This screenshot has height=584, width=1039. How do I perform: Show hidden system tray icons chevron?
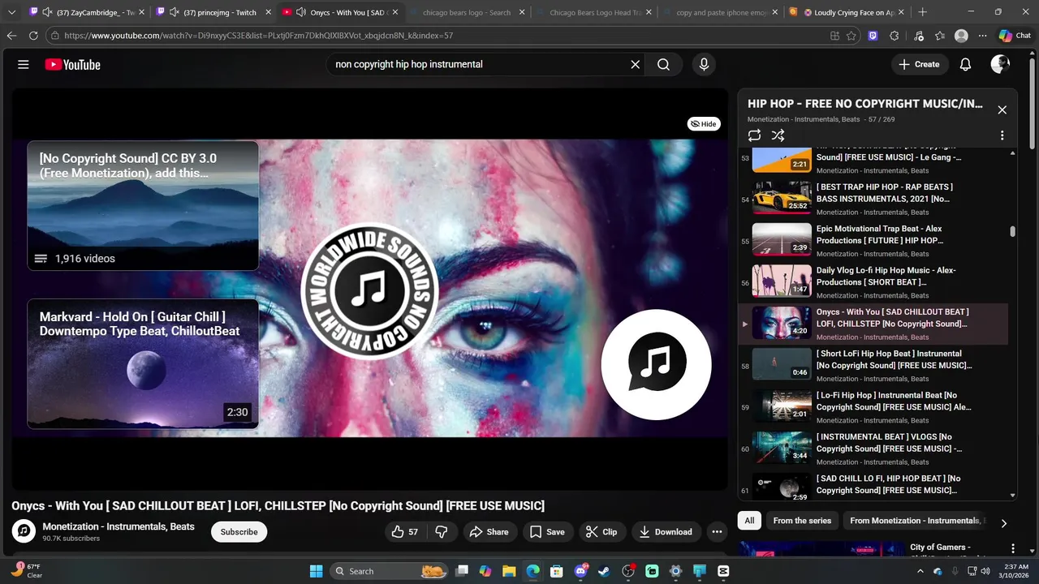(920, 571)
